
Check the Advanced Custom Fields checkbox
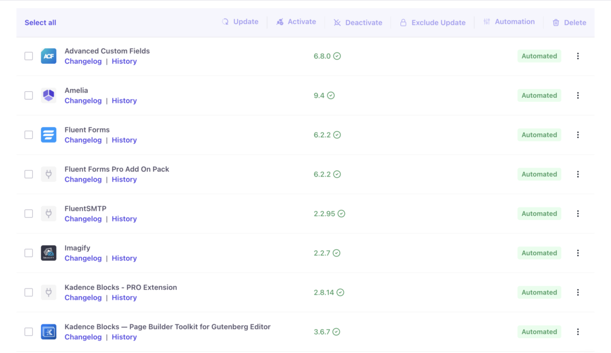tap(29, 56)
